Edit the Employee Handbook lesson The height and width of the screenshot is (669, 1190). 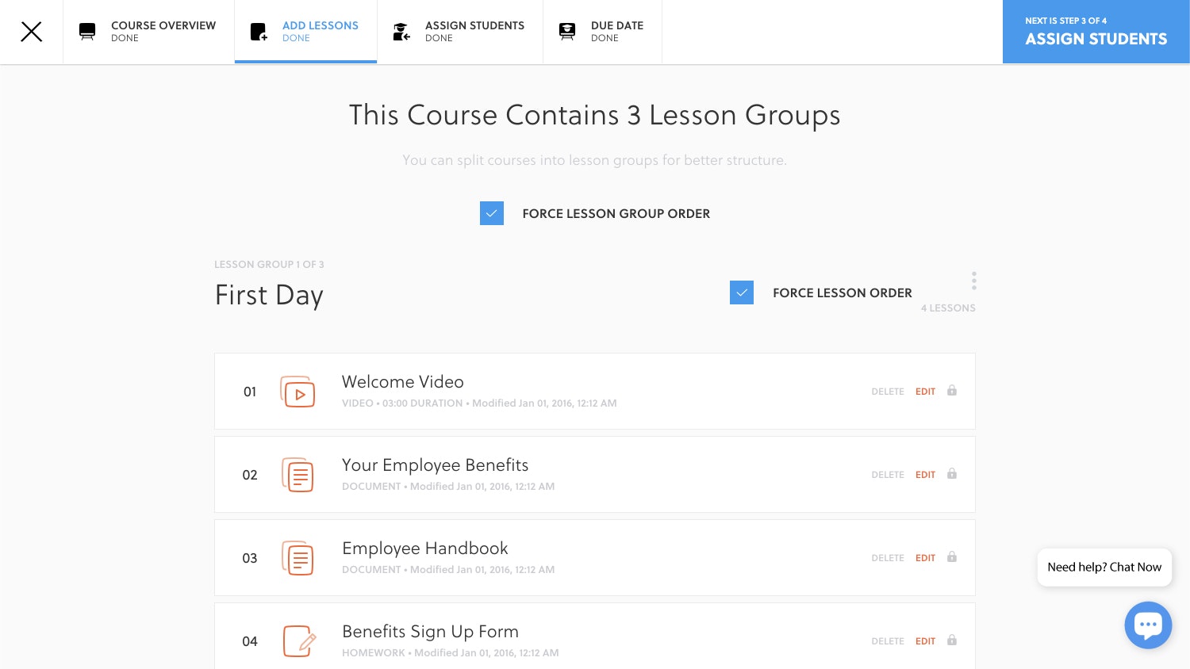point(925,558)
